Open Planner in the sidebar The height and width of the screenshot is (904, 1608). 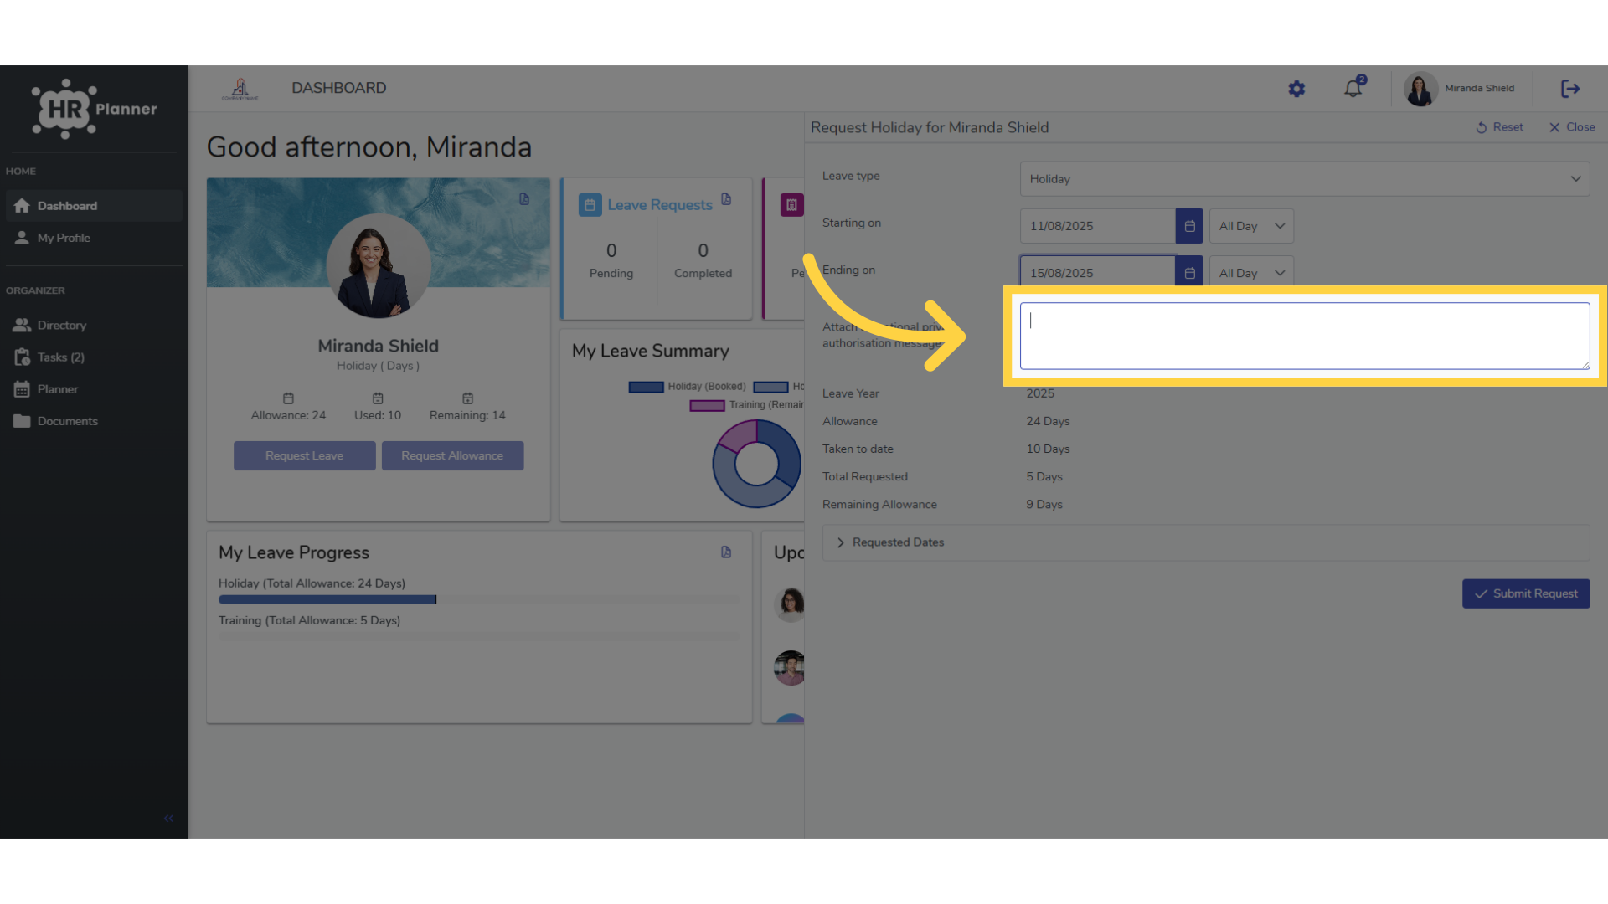(x=94, y=389)
